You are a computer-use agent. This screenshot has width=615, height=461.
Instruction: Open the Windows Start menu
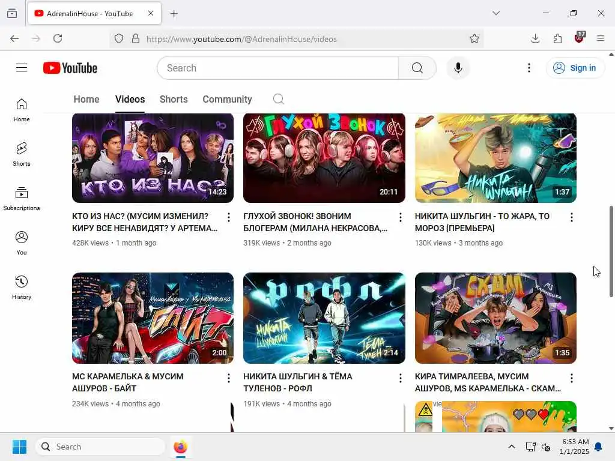click(x=19, y=447)
